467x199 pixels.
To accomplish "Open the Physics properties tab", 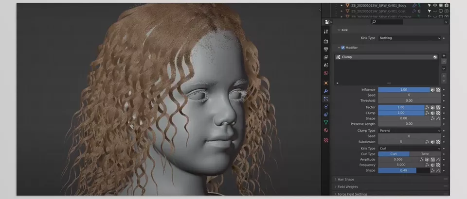I will (x=326, y=107).
